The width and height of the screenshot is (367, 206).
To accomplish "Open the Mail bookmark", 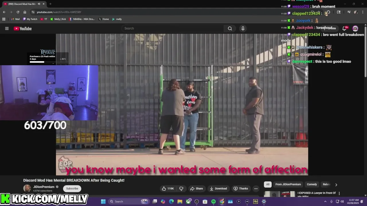I will (15, 19).
